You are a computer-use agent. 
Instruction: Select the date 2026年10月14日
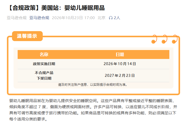point(120,64)
